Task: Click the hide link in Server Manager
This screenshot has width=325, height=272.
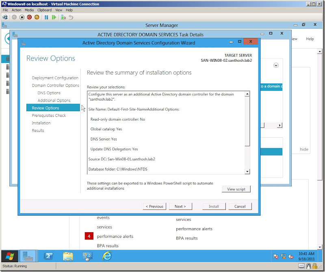Action: click(x=304, y=149)
